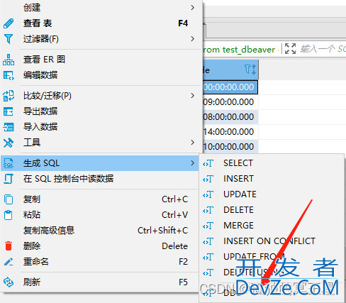Click the edit data icon beside 编辑数据
The height and width of the screenshot is (303, 346).
(9, 75)
